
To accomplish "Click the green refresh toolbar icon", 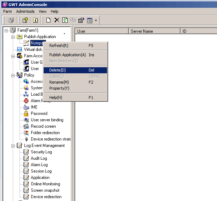I will click(x=65, y=20).
